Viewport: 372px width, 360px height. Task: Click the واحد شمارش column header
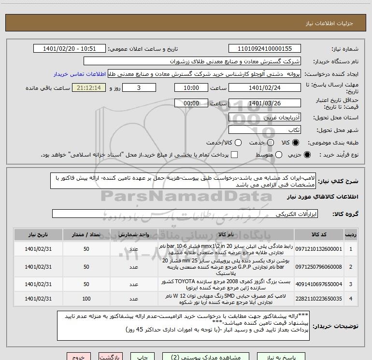click(x=134, y=234)
